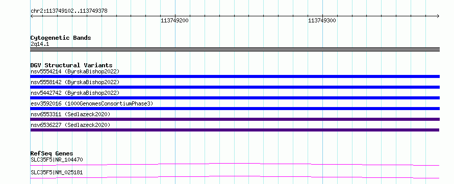Select the DGV Structural Variants track heading
The width and height of the screenshot is (454, 184).
[x=71, y=65]
